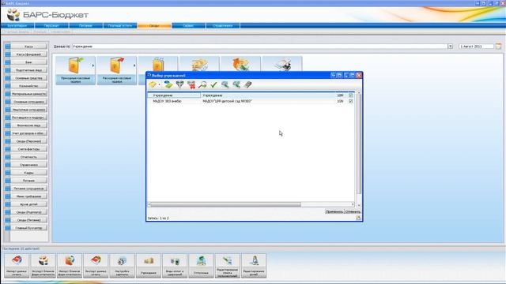Open Редактирование списка пользователей recent action
This screenshot has height=284, width=506.
coord(228,266)
